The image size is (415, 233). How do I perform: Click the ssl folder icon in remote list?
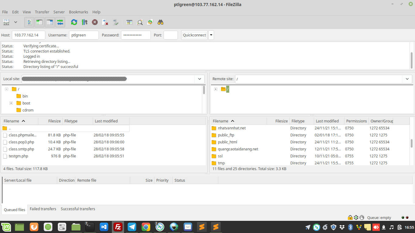(x=214, y=156)
